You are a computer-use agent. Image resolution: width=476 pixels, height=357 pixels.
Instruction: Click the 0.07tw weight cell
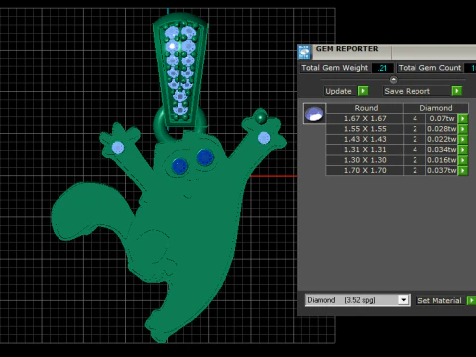pos(442,118)
